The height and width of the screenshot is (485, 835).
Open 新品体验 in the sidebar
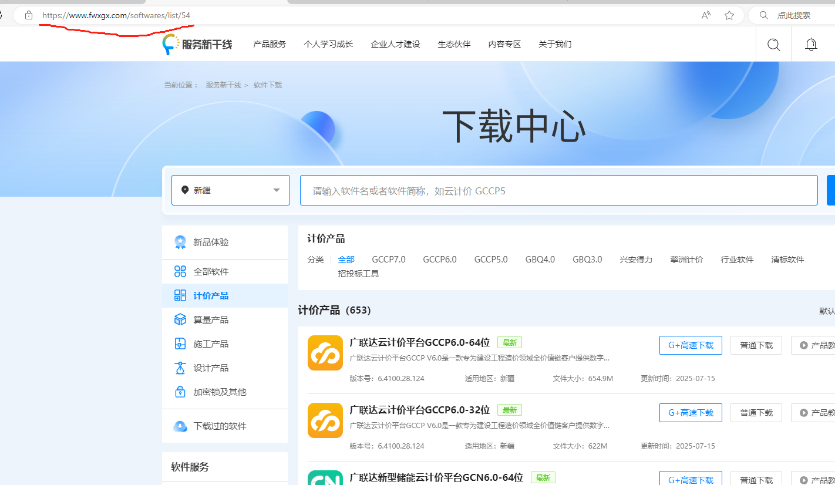(225, 242)
